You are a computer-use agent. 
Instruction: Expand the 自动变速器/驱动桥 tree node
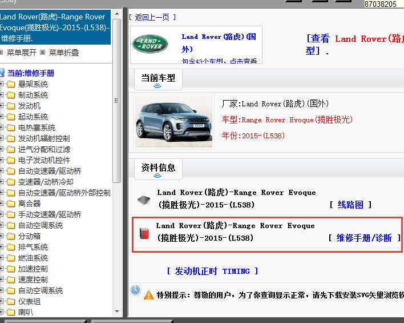tap(1, 171)
